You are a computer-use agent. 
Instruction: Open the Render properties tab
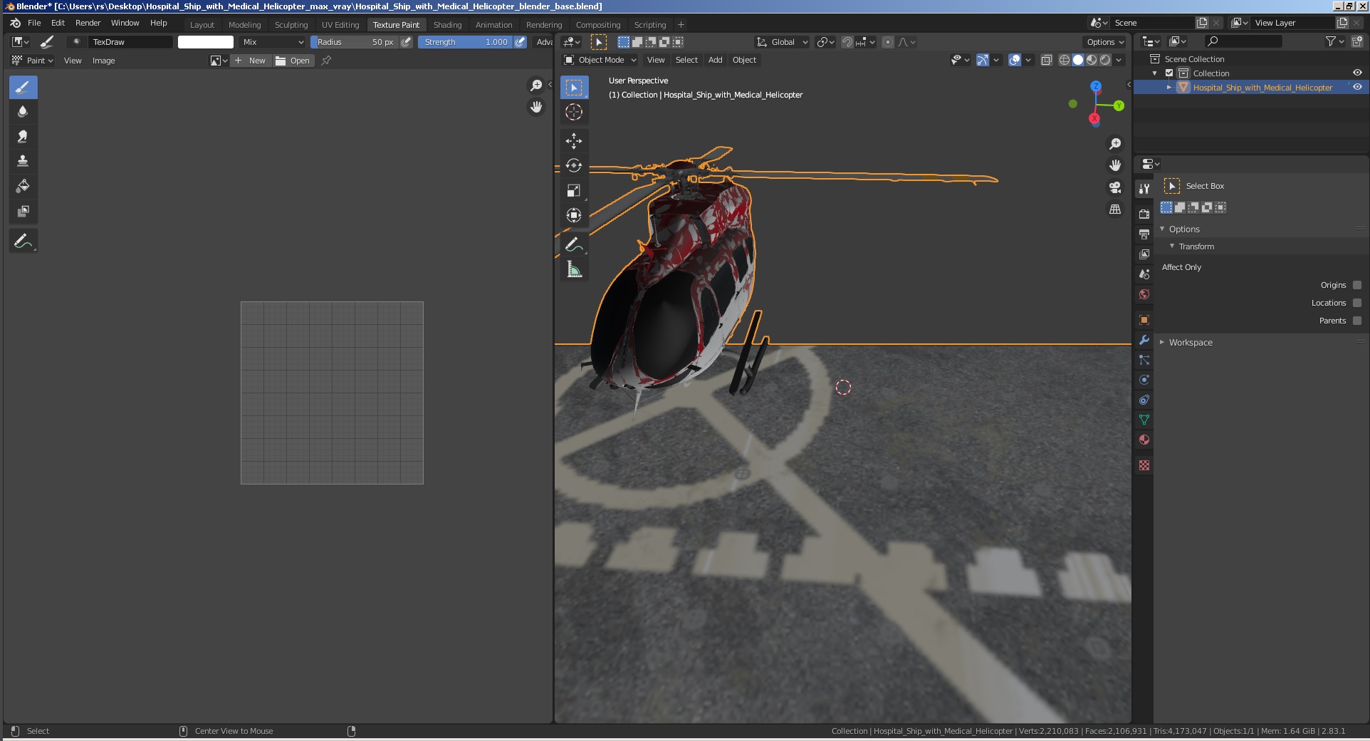coord(1144,214)
